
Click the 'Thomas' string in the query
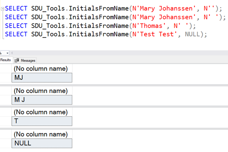(149, 26)
